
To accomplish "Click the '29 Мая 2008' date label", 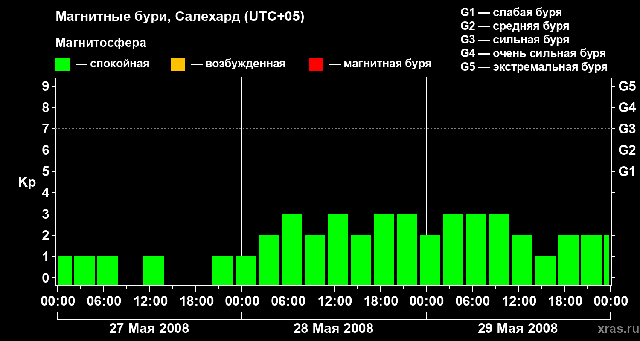I will [518, 329].
